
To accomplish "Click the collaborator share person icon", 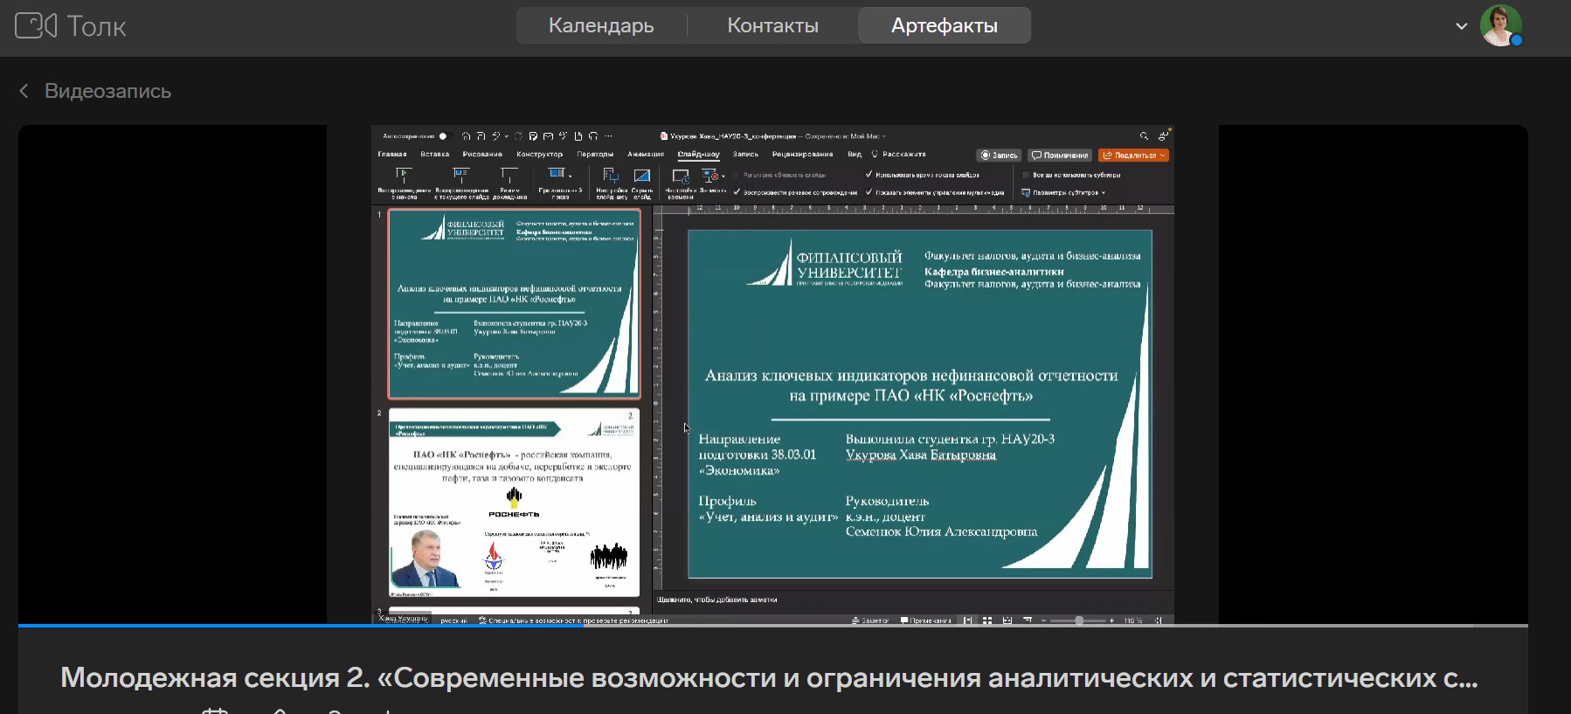I will [x=1163, y=135].
